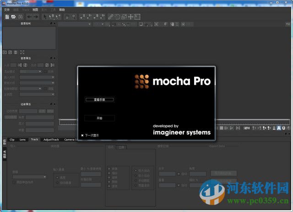Uncheck the show-next-time checkbox on splash
This screenshot has width=293, height=212.
click(82, 136)
